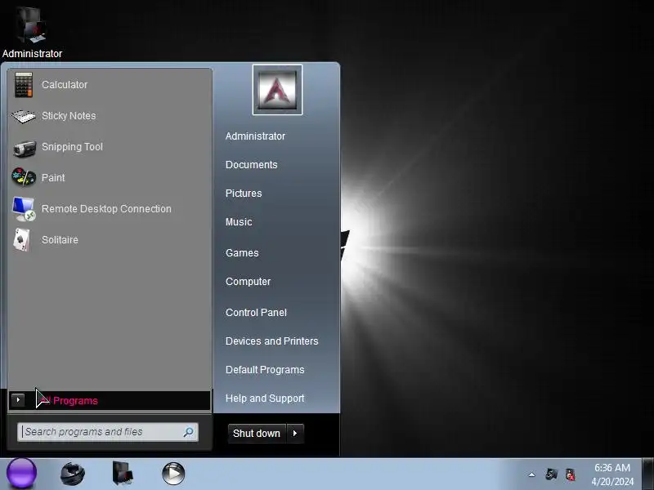The image size is (654, 490).
Task: Click the date 4/20/2024
Action: point(612,482)
